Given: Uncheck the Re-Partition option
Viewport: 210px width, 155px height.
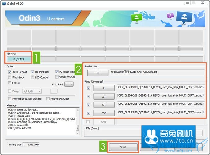Looking at the screenshot, I should coord(32,72).
